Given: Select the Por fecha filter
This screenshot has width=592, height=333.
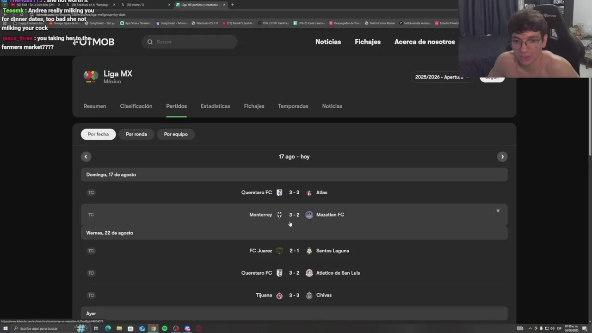Looking at the screenshot, I should (98, 134).
